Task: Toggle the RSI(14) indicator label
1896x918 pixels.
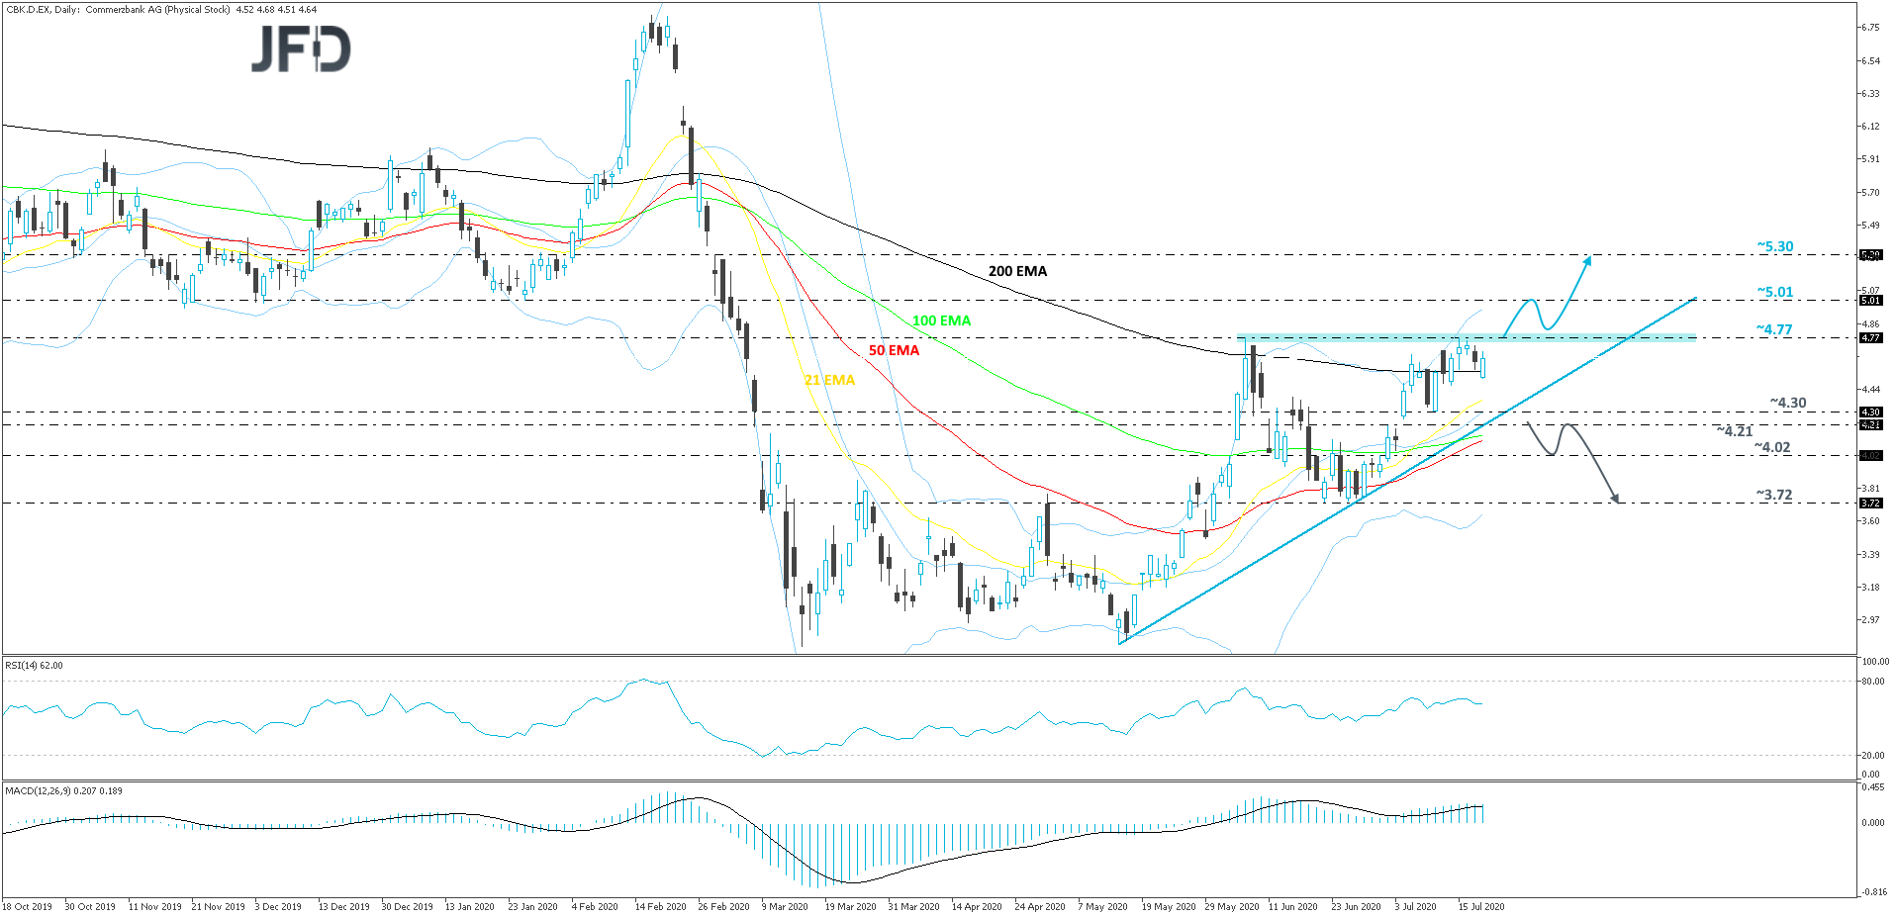Action: point(33,665)
